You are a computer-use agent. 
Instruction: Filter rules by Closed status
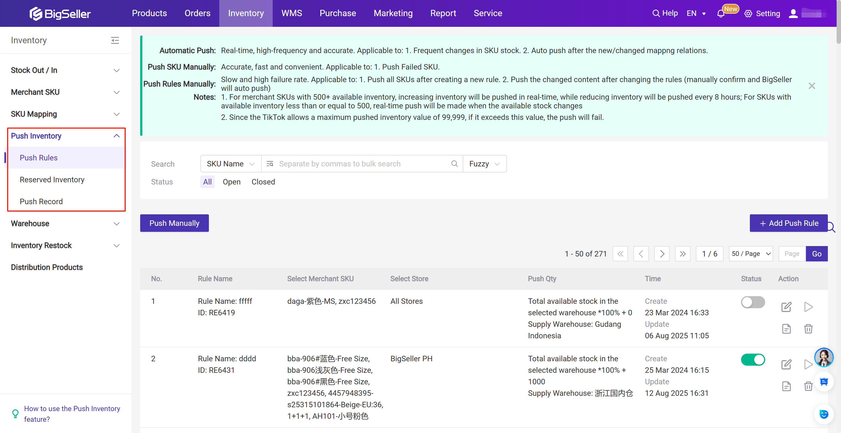pyautogui.click(x=263, y=182)
